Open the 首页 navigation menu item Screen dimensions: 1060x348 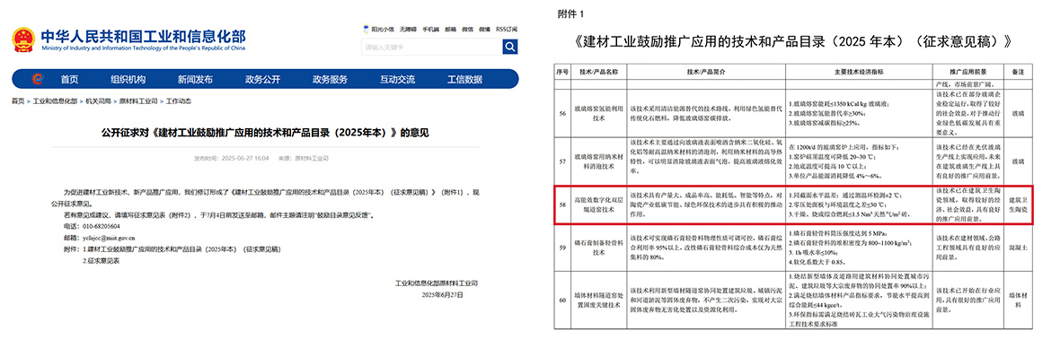pos(69,79)
